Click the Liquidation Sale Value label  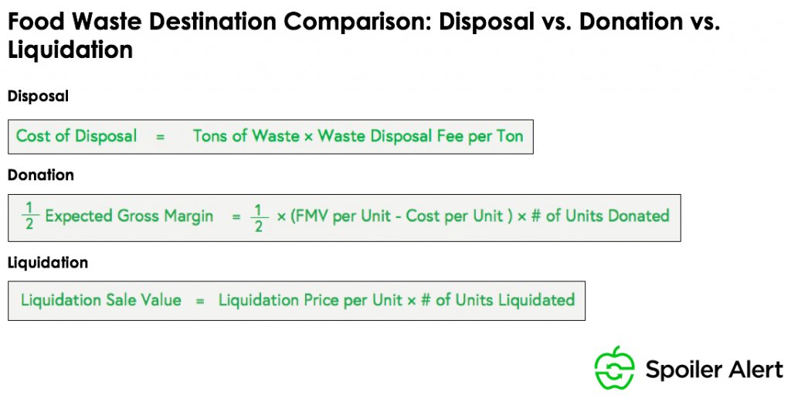click(x=101, y=300)
